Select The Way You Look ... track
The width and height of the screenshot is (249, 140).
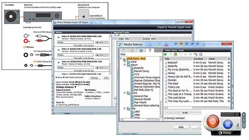[x=180, y=101]
